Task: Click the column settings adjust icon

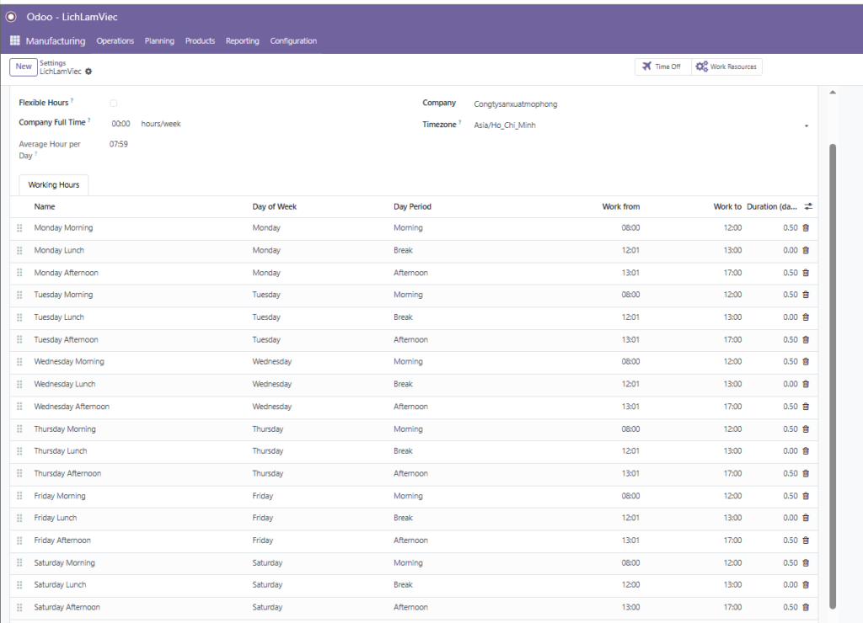Action: 808,206
